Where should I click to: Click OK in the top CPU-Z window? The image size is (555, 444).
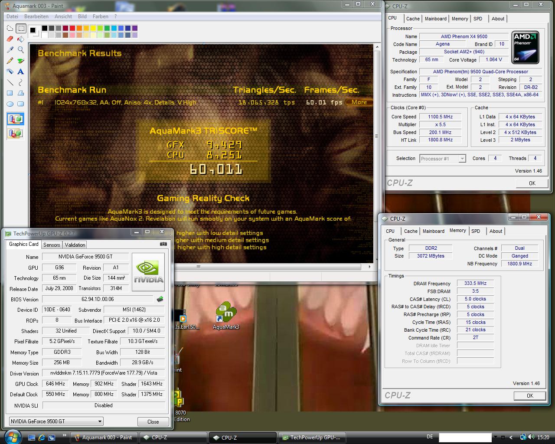532,183
